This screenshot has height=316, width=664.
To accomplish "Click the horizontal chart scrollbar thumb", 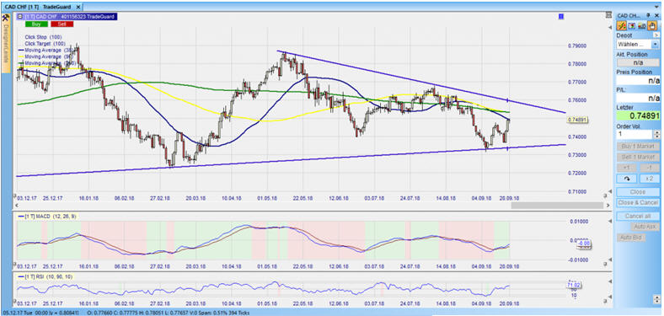I will click(557, 206).
